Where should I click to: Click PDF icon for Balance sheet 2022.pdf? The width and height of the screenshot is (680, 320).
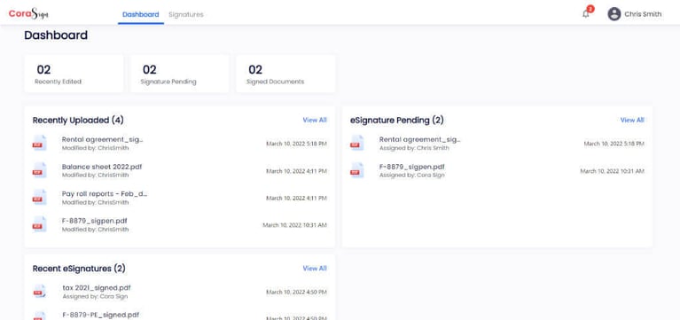coord(40,170)
